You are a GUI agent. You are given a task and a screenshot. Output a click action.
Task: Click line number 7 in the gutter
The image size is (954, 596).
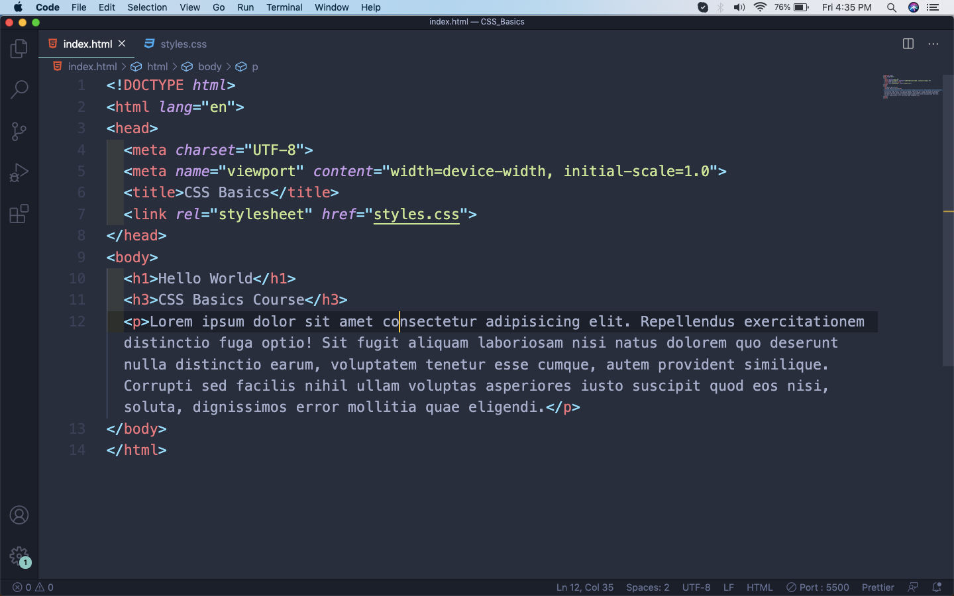click(81, 215)
